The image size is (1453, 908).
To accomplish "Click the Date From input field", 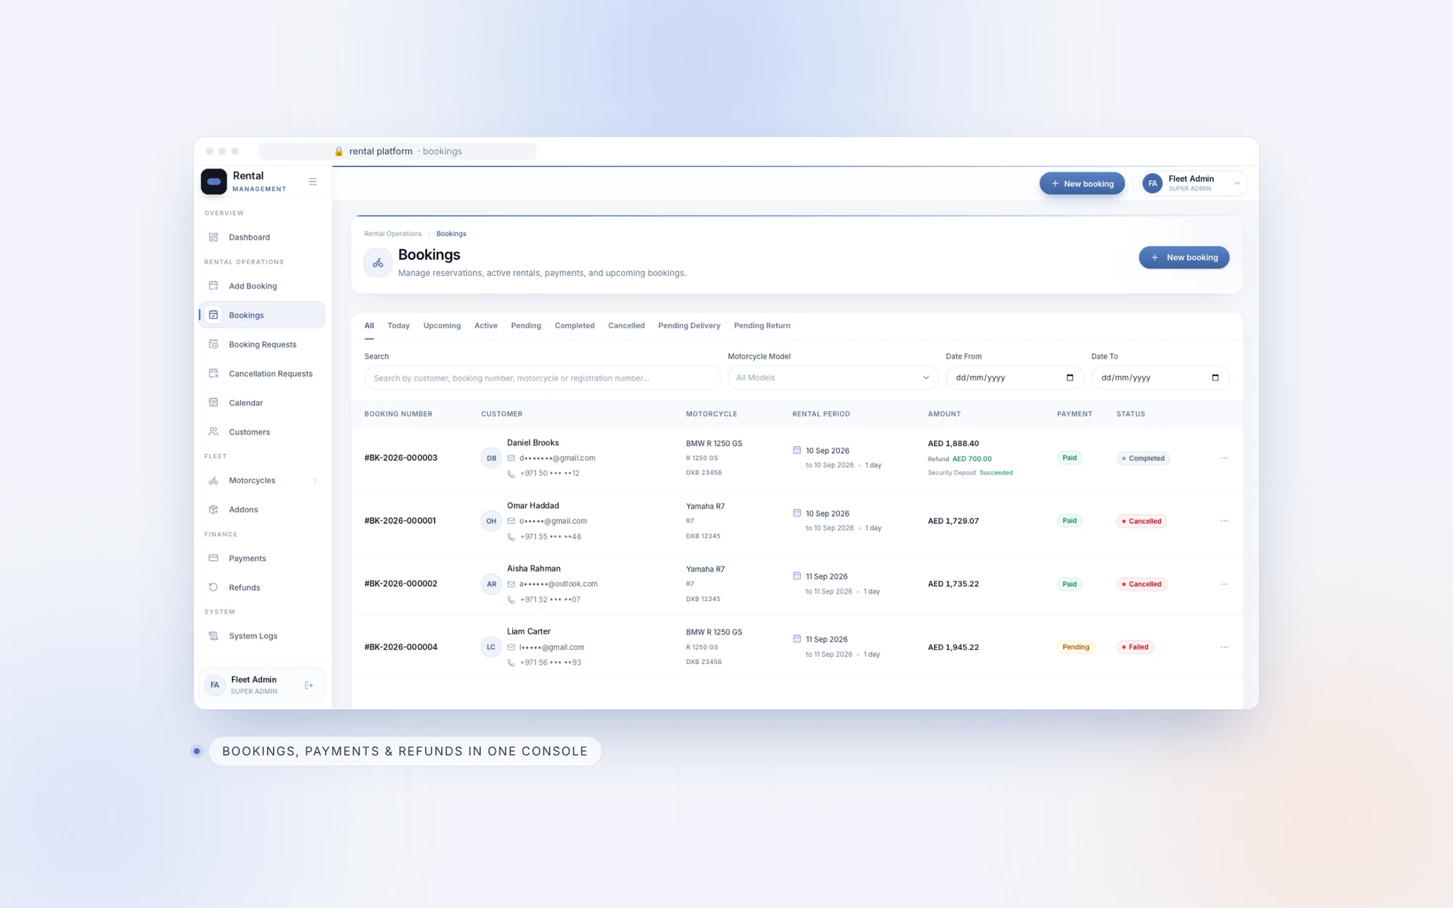I will tap(1014, 378).
